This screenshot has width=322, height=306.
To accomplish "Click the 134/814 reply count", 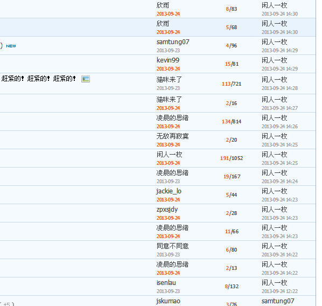I will 232,122.
